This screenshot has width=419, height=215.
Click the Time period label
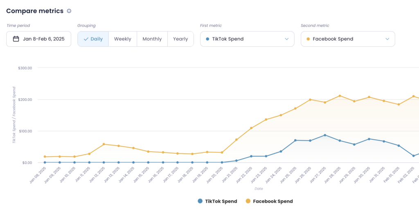click(18, 26)
